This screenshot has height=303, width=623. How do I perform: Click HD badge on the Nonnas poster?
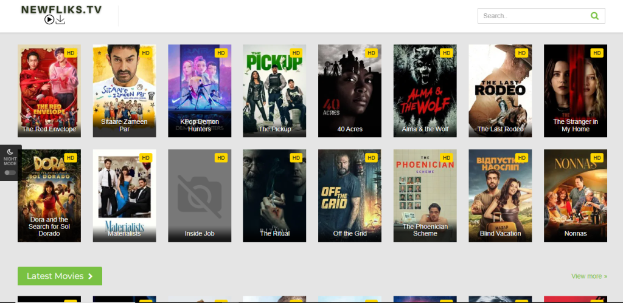click(x=597, y=158)
